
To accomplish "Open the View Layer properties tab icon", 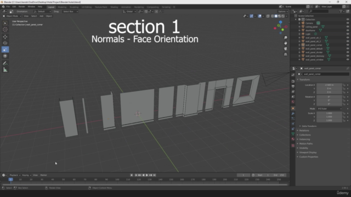I will [293, 91].
